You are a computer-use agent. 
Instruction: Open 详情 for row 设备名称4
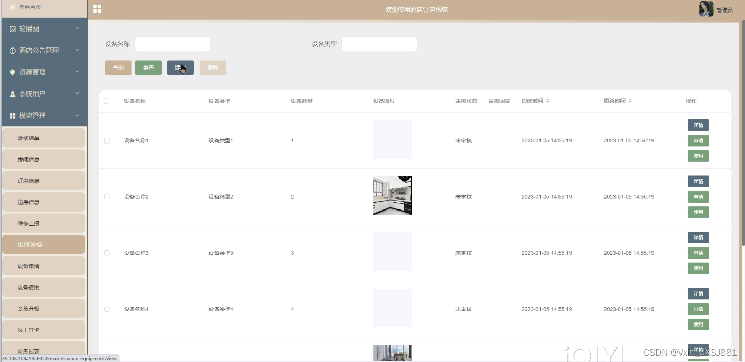tap(698, 294)
